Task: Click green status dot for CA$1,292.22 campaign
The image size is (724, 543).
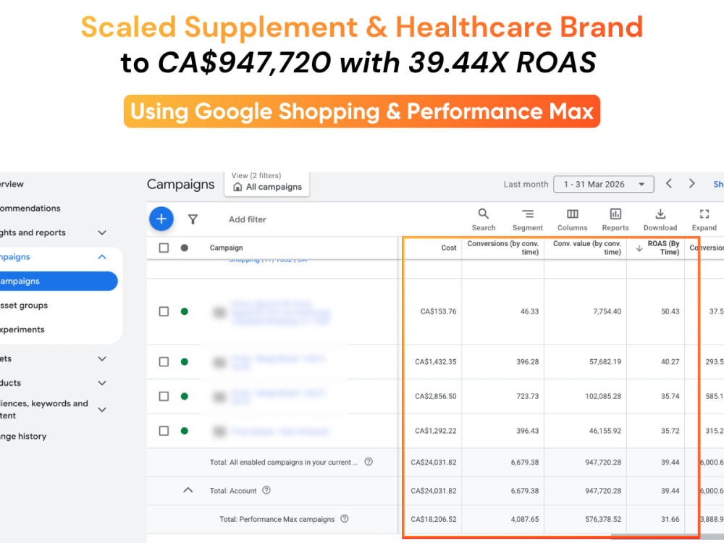Action: pyautogui.click(x=184, y=431)
